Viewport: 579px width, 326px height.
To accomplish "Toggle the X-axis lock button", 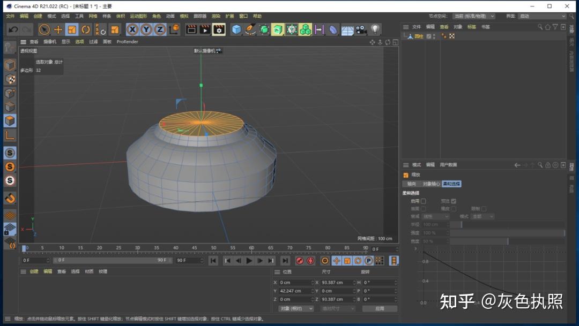I will (x=132, y=29).
